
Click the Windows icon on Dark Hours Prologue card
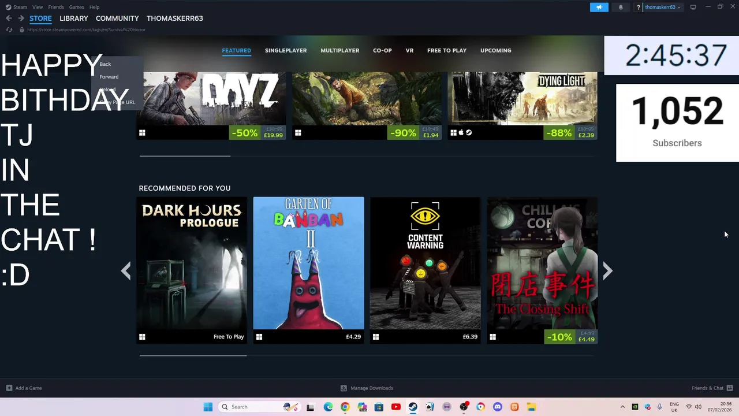pos(142,337)
